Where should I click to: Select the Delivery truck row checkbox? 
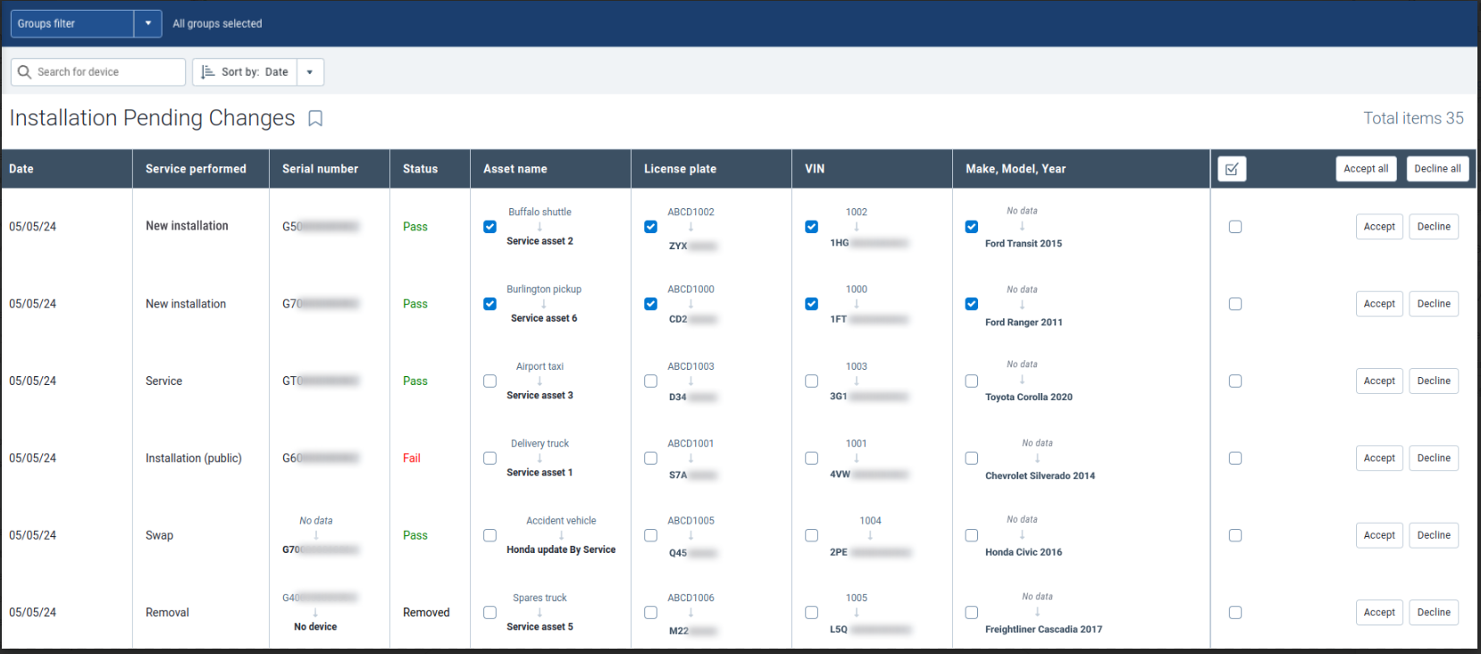[x=1234, y=458]
